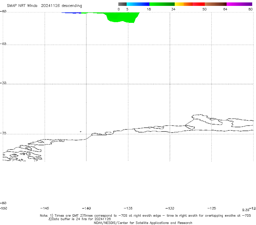Click the "18" label under the color bar
Viewport: 256px width, 225px height.
click(x=149, y=9)
